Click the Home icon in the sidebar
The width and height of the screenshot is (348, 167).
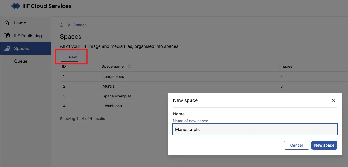coord(6,23)
